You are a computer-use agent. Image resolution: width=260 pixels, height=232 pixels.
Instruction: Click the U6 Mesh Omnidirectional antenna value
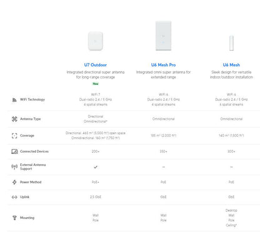[x=231, y=119]
